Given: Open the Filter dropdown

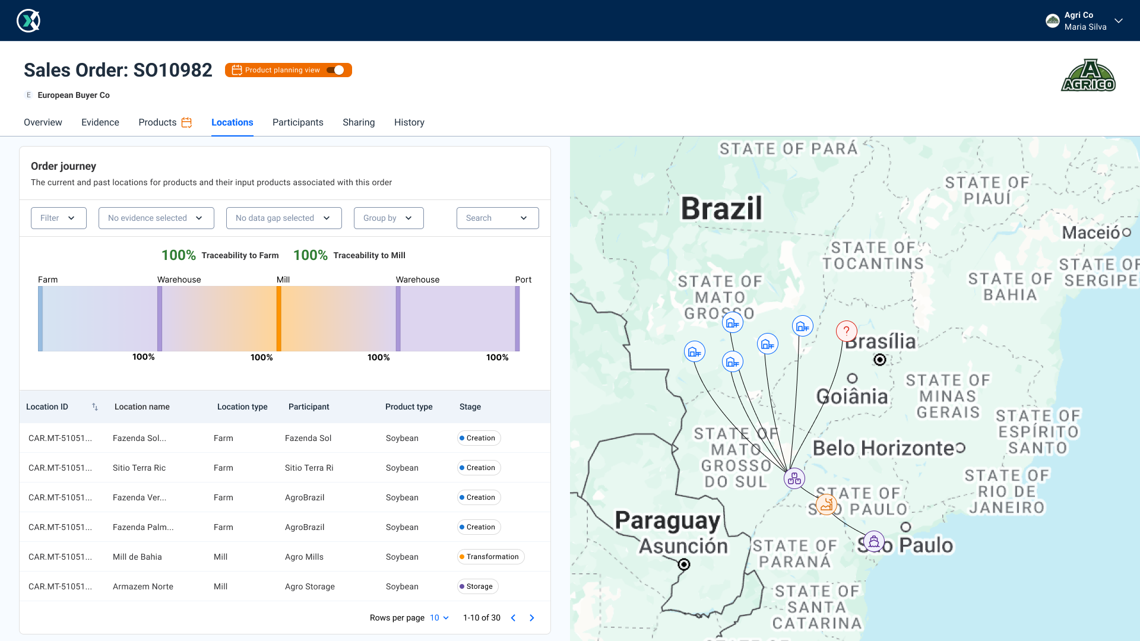Looking at the screenshot, I should point(59,218).
